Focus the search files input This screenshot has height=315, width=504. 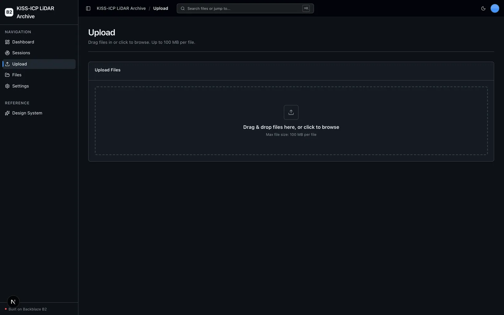pos(245,9)
